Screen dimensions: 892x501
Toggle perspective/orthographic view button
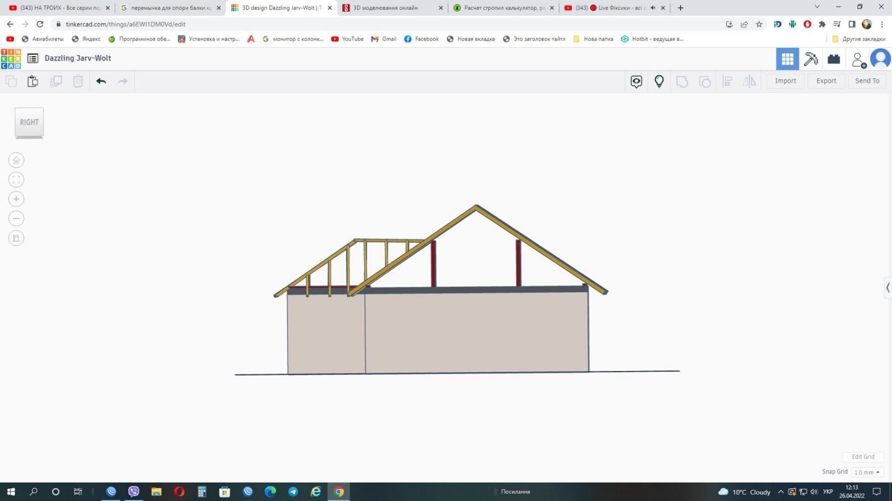tap(16, 238)
